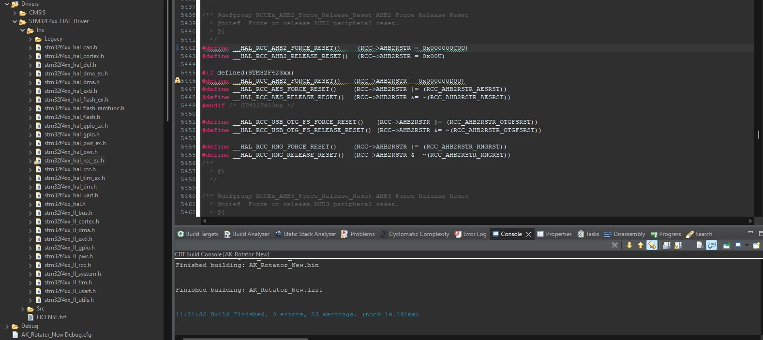763x340 pixels.
Task: Toggle console scroll lock padlock icon
Action: click(x=678, y=245)
